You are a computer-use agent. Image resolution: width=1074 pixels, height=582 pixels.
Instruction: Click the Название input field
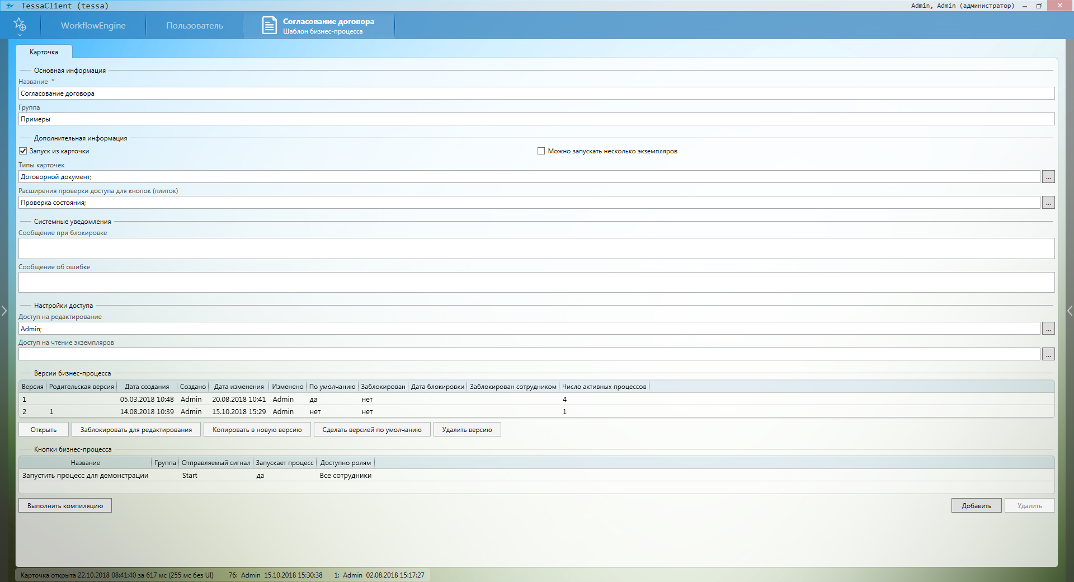tap(536, 93)
